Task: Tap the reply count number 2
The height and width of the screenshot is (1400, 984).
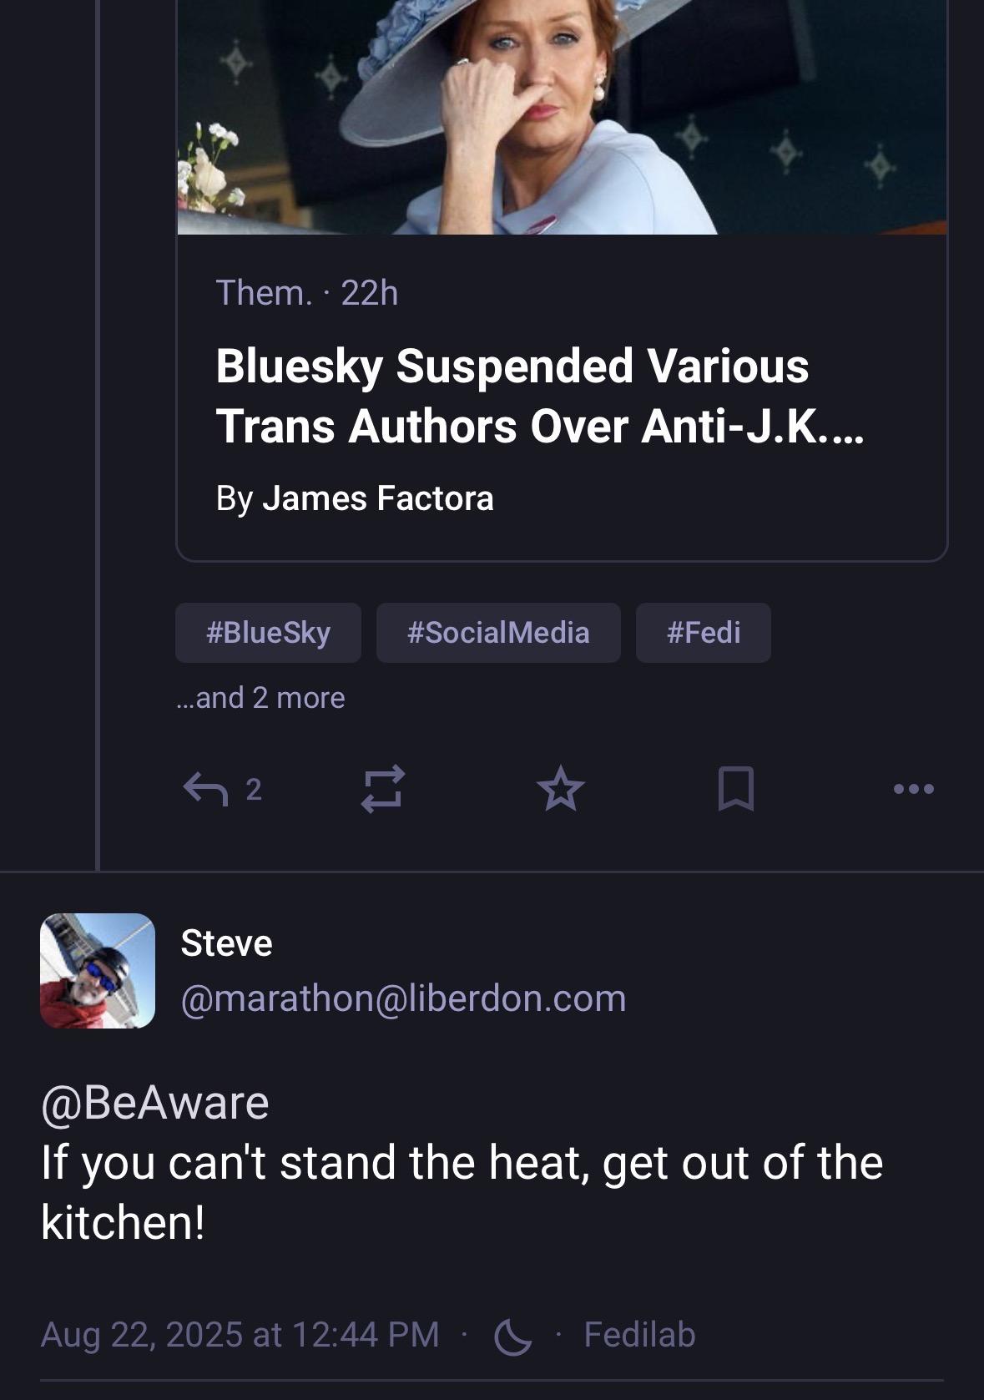Action: click(x=254, y=789)
